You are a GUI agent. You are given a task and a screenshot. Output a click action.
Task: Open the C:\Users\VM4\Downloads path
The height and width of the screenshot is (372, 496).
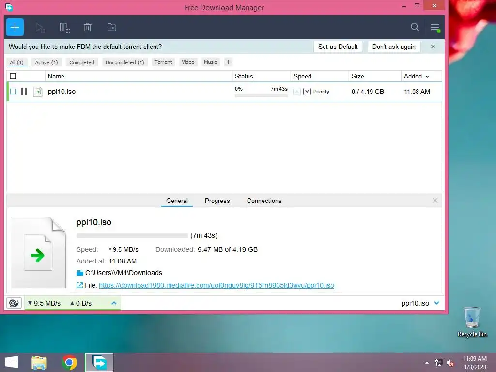[124, 273]
